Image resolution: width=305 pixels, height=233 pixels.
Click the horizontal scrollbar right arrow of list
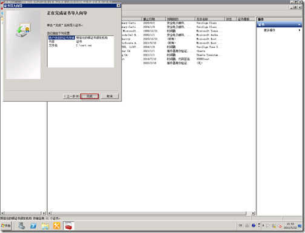[253, 213]
